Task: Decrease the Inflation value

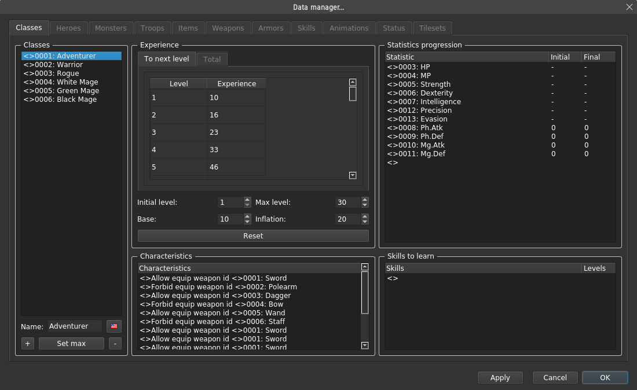Action: [x=365, y=222]
